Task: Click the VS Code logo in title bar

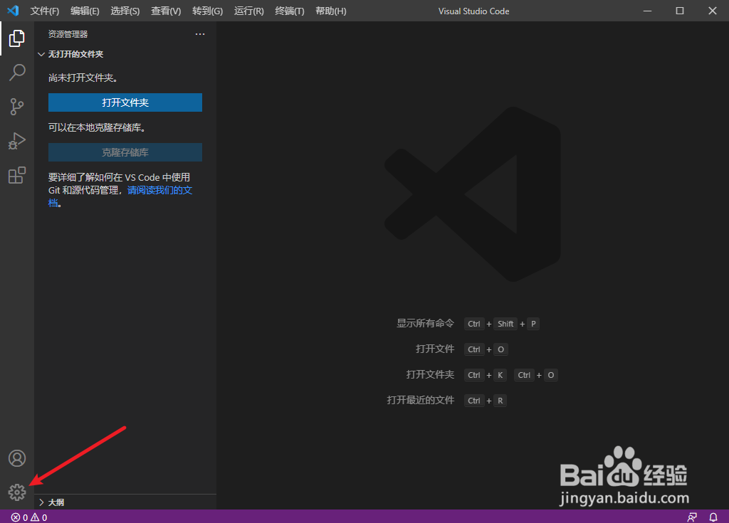Action: click(13, 11)
